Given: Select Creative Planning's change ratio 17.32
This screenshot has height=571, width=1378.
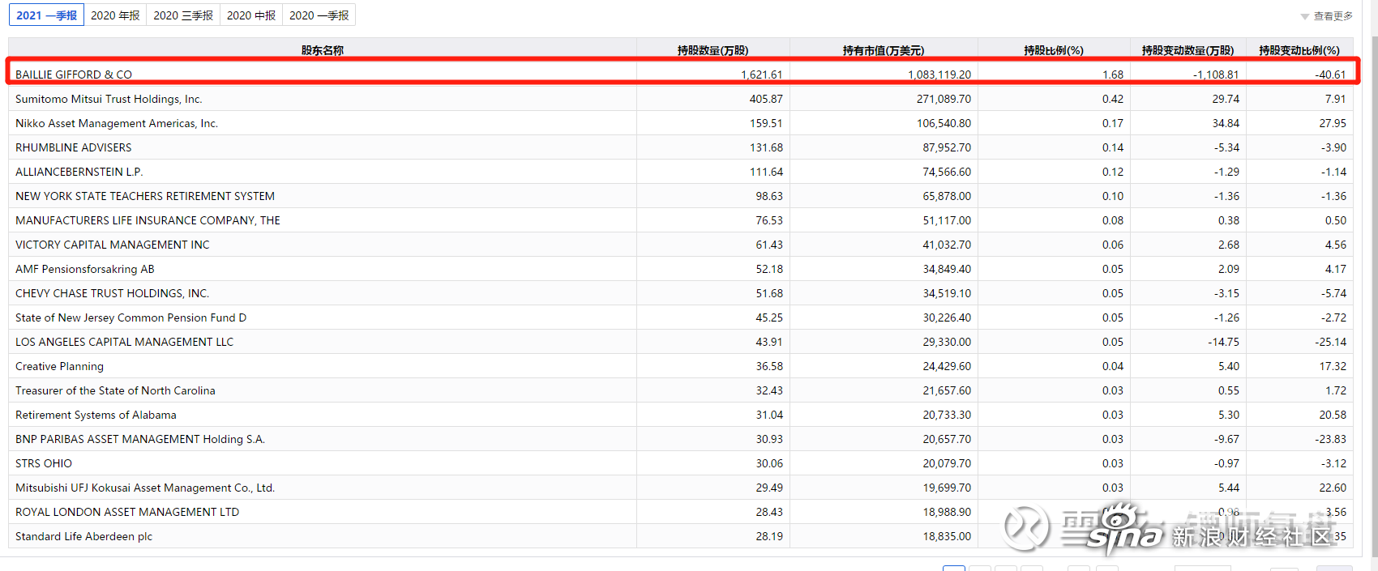Looking at the screenshot, I should 1333,366.
